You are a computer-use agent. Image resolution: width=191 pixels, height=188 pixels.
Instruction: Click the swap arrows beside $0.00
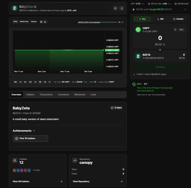tap(164, 44)
